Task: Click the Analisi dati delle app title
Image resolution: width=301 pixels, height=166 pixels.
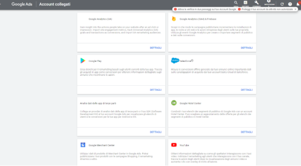Action: (x=98, y=103)
